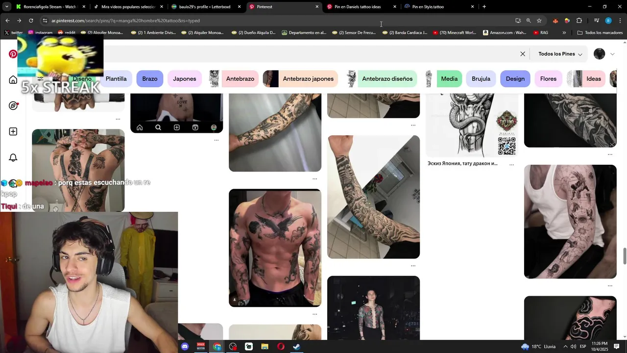Open the Todos los marcadores folder
627x353 pixels.
coord(600,33)
